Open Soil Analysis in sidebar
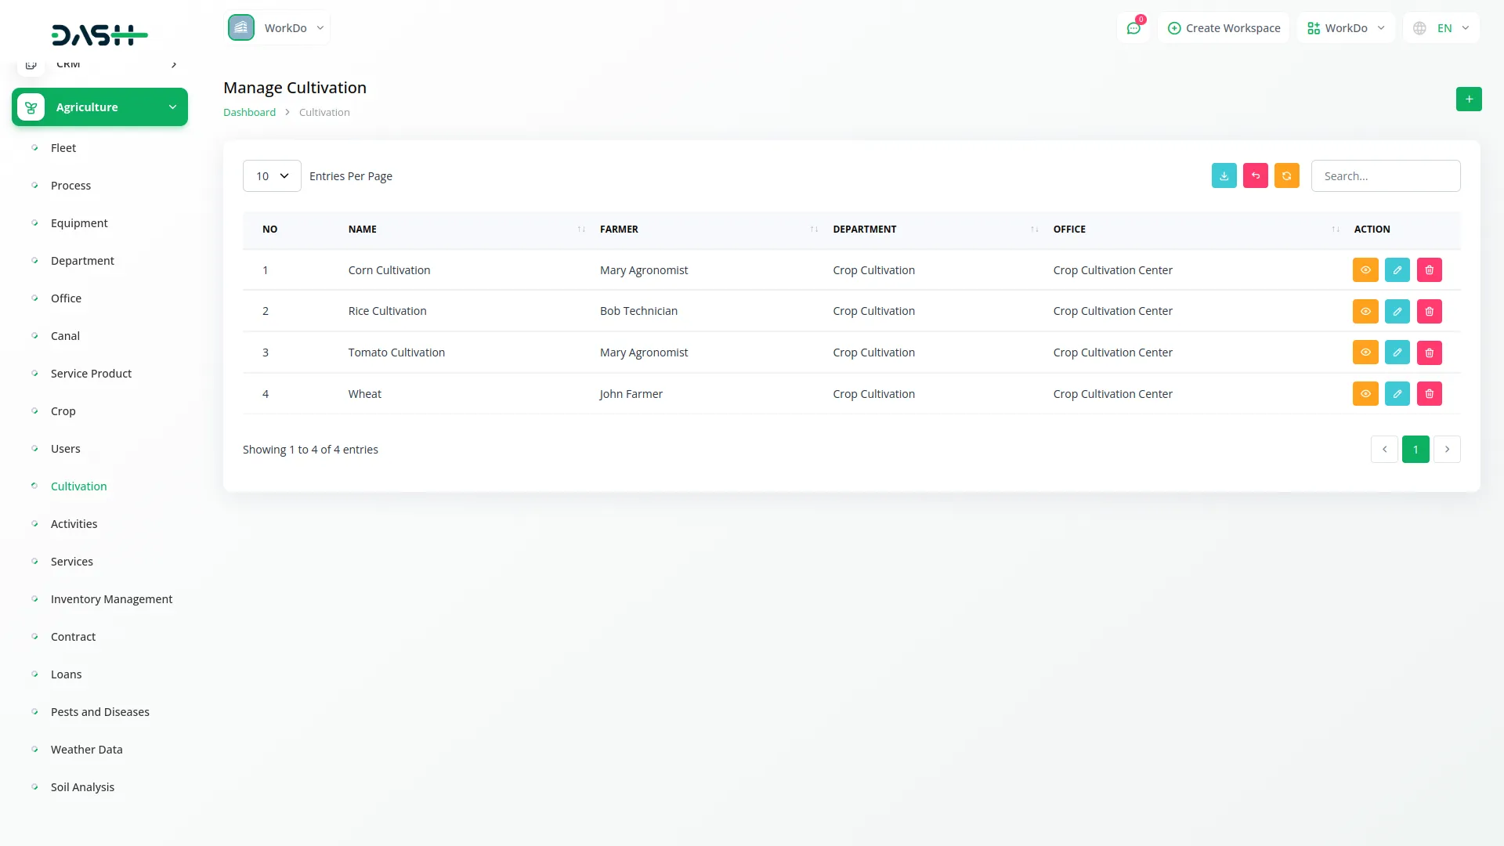The image size is (1504, 846). pyautogui.click(x=82, y=787)
